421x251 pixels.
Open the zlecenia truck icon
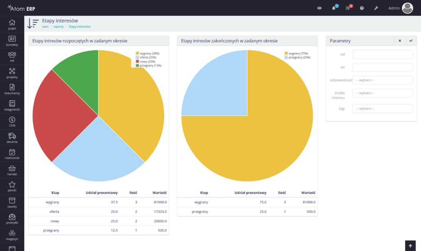(x=12, y=138)
